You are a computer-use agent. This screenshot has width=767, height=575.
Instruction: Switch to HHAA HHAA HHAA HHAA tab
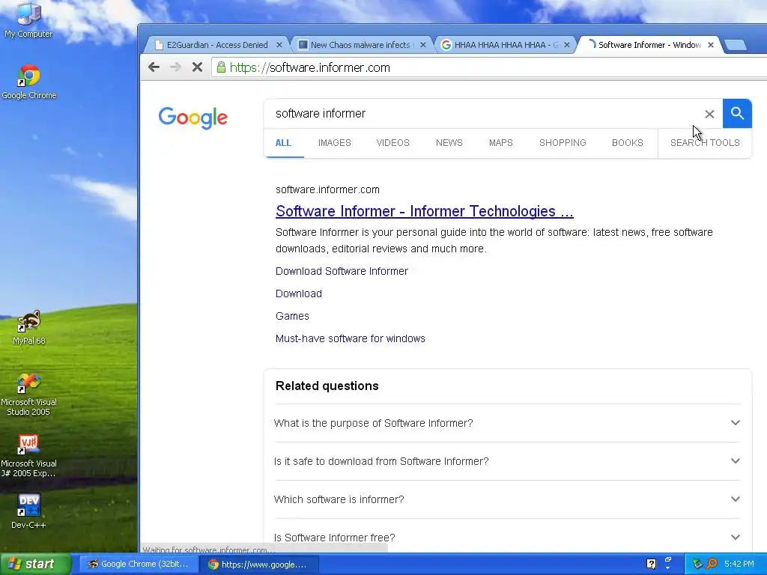(504, 45)
